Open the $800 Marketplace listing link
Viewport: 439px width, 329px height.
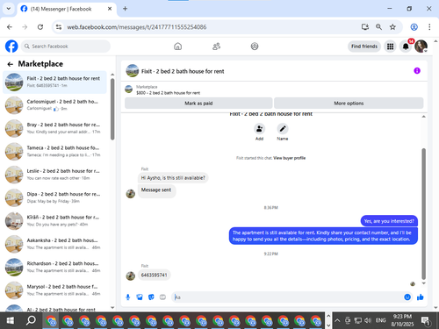click(168, 93)
